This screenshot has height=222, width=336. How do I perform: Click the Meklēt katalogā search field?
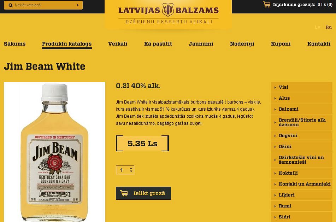(x=43, y=5)
